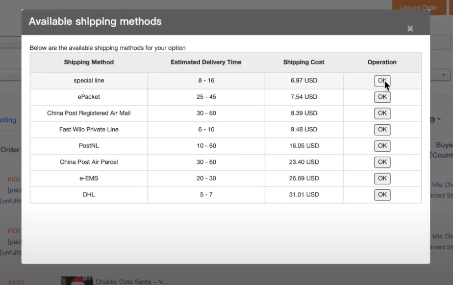Click the 10 - 60 delivery time
453x285 pixels.
206,146
